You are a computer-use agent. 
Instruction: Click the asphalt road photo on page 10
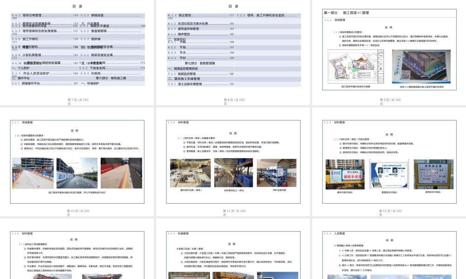click(77, 173)
